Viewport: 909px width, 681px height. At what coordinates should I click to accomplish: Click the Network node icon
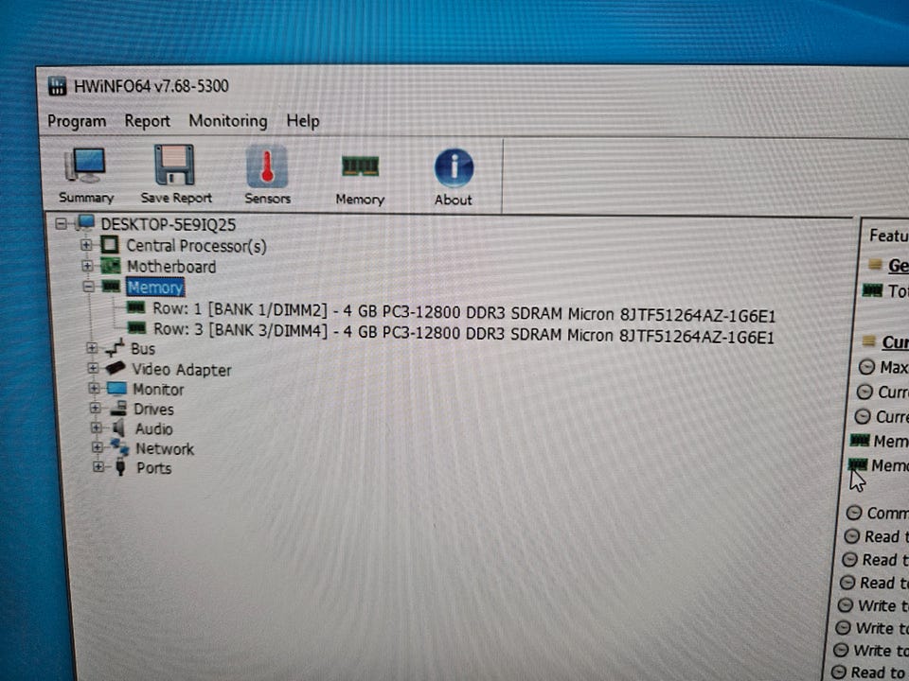point(120,447)
